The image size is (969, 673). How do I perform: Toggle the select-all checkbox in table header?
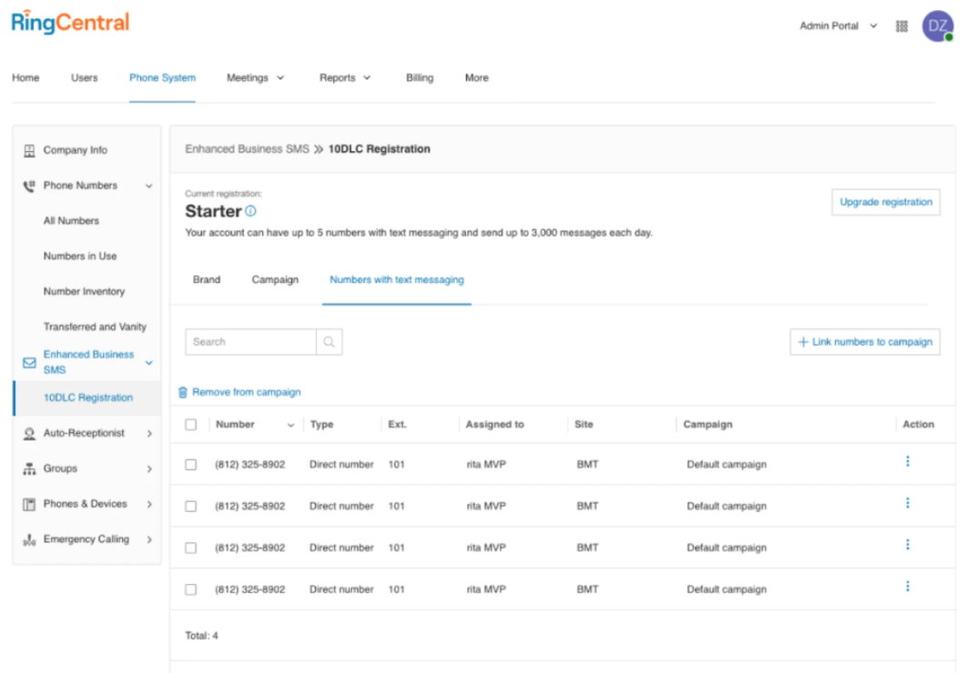(191, 425)
